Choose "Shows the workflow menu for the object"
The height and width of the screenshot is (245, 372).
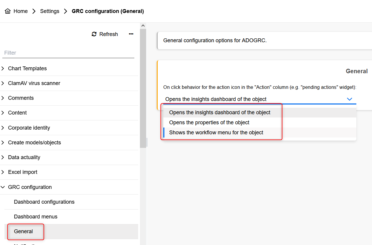point(216,133)
